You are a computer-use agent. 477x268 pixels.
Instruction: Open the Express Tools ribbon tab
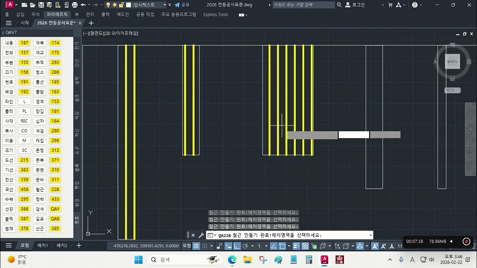215,15
